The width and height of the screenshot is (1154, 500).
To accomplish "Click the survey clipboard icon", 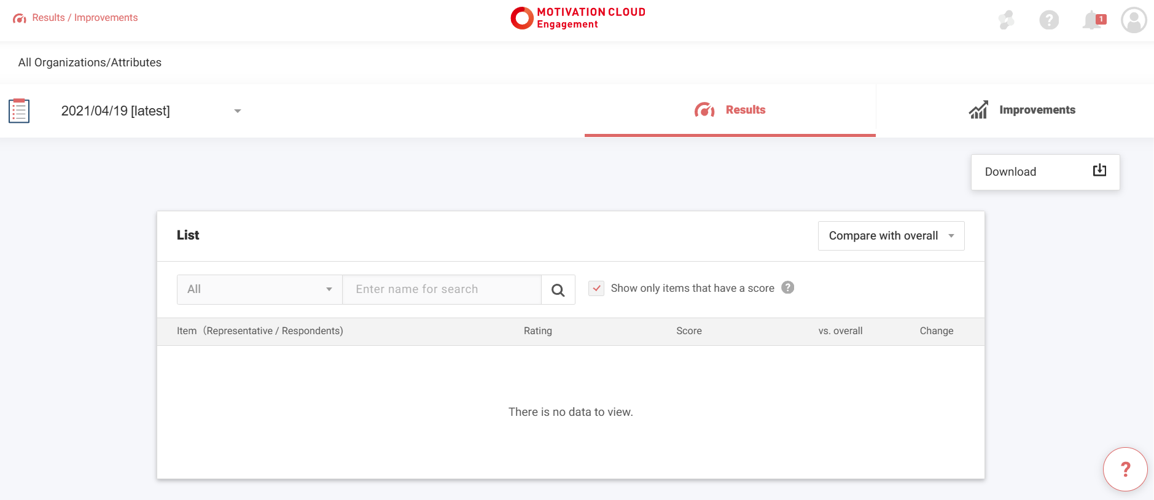I will [19, 111].
